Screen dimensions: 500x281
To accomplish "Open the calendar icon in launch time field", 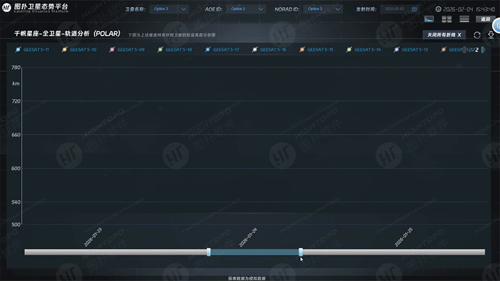I will [x=416, y=9].
